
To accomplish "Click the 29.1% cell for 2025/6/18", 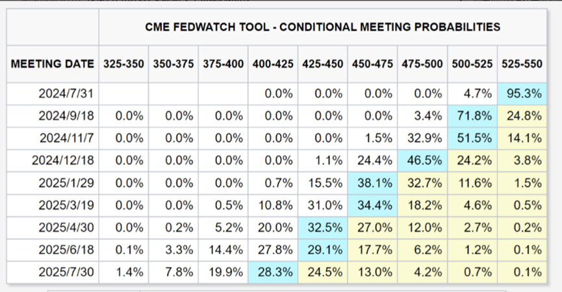I will [x=323, y=250].
